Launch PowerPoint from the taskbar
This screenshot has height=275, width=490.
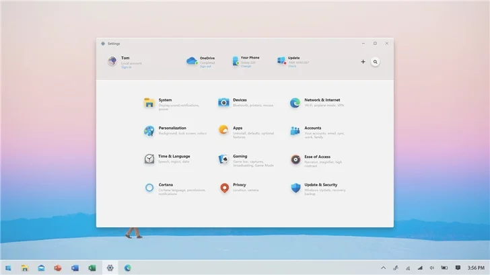pyautogui.click(x=58, y=268)
